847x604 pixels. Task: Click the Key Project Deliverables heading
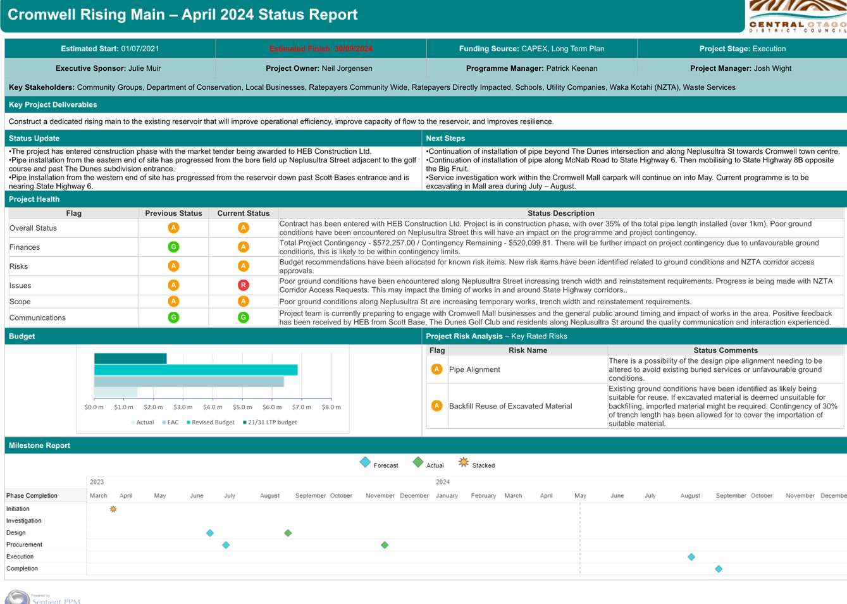[53, 105]
